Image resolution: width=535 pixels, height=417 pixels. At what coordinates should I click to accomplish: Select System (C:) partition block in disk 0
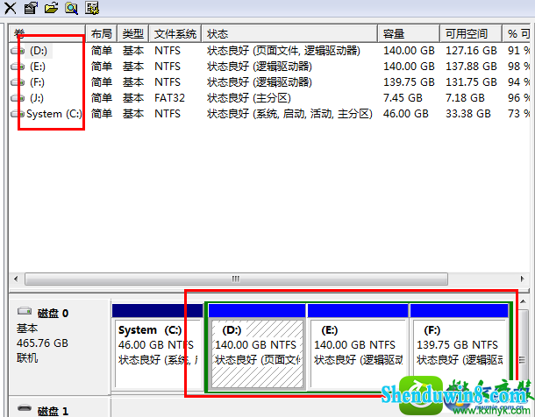tap(157, 347)
